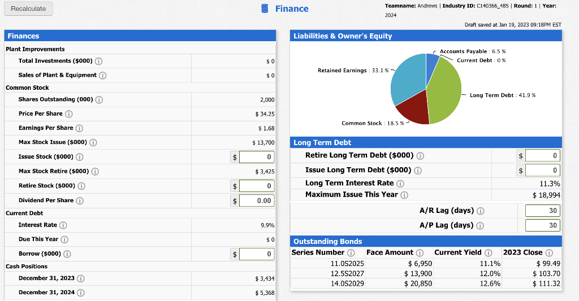Select bond series 14.0S2029
Image resolution: width=579 pixels, height=301 pixels.
point(347,283)
